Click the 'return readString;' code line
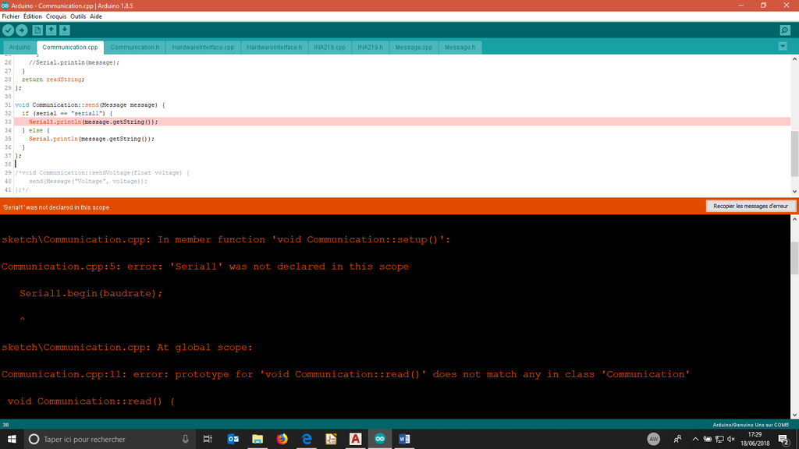This screenshot has height=449, width=799. [x=53, y=80]
